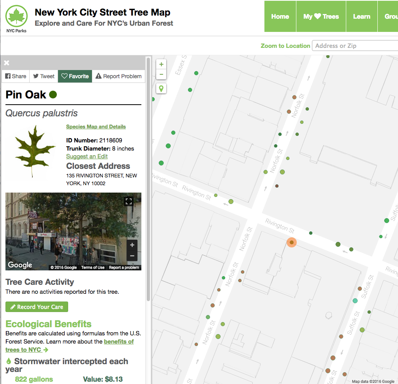Click the NYC Parks leaf logo

[x=16, y=18]
